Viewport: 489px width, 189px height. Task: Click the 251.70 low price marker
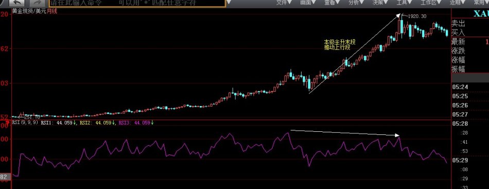tap(32, 117)
